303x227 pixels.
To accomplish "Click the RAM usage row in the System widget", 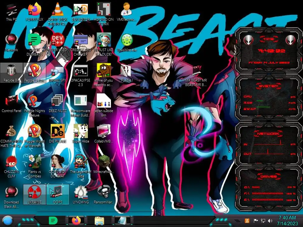I will [270, 103].
